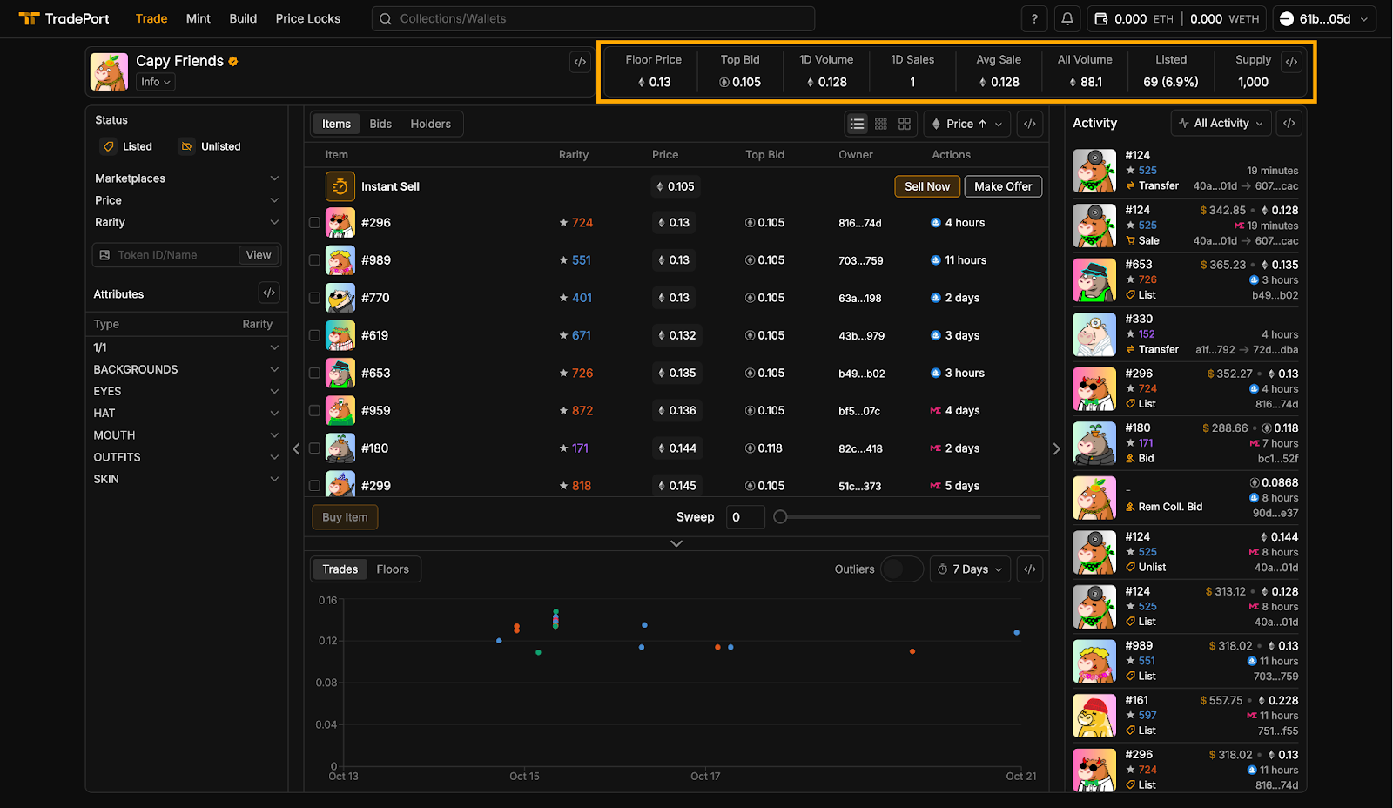Click Buy Item button

pos(345,517)
